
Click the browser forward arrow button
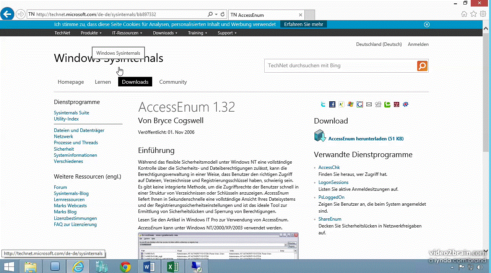click(20, 14)
